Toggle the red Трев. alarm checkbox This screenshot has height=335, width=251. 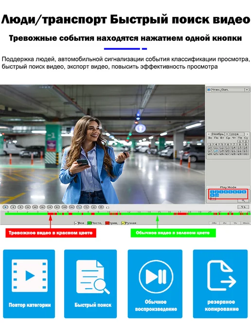pos(107,223)
